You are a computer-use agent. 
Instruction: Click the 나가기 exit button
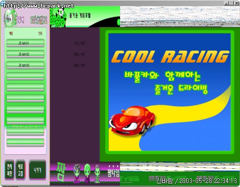tap(37, 170)
